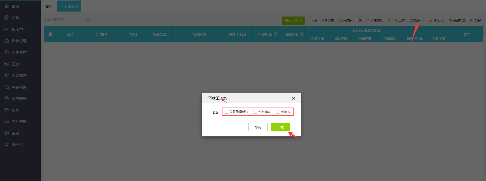This screenshot has height=181, width=486.
Task: Click the 大额医疗 column header
Action: click(390, 38)
